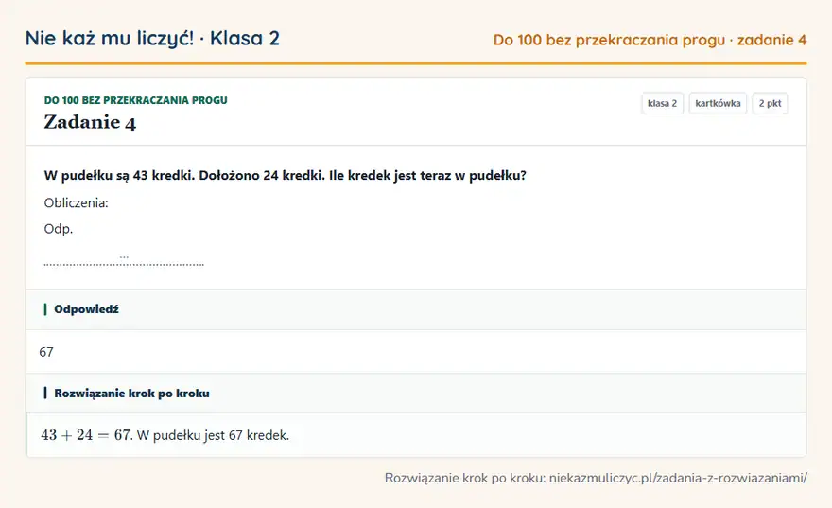This screenshot has height=508, width=832.
Task: Click the 'Zadanie 4' heading
Action: (x=90, y=123)
